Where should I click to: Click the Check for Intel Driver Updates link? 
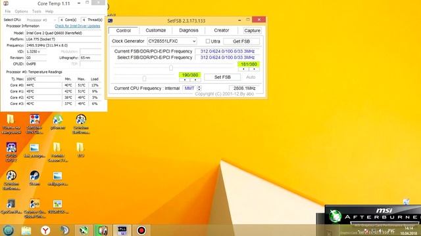[x=78, y=26]
